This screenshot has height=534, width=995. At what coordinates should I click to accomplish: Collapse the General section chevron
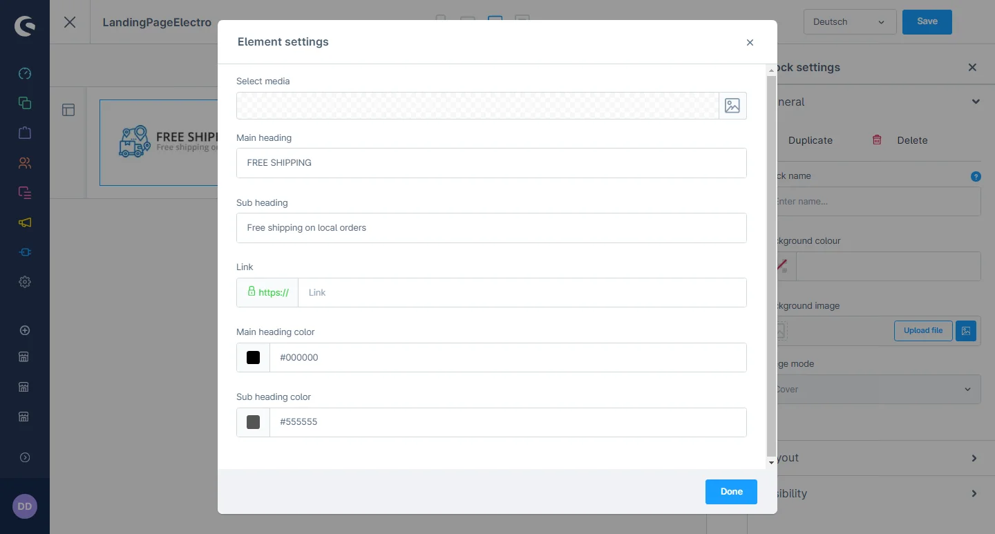(x=975, y=102)
